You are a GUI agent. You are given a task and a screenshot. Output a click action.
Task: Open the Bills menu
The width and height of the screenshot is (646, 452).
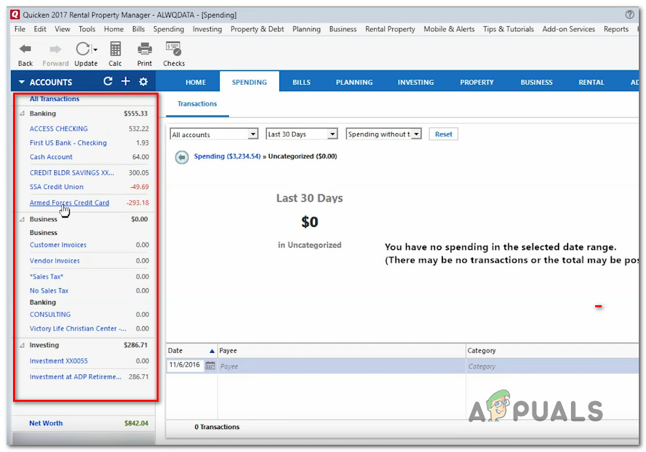138,29
